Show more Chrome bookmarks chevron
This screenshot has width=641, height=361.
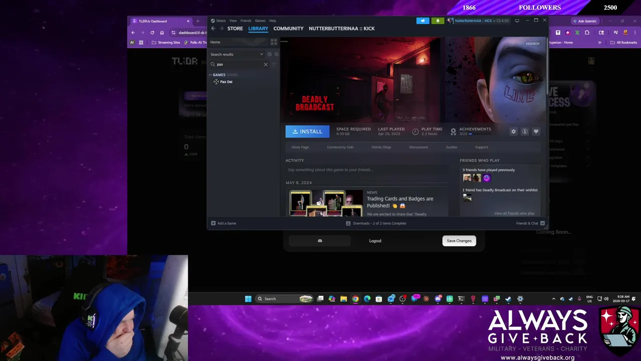(x=599, y=43)
